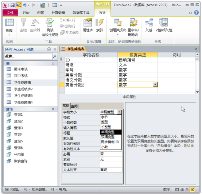Open the 学生成绩表2 table
202x195 pixels.
coord(23,89)
